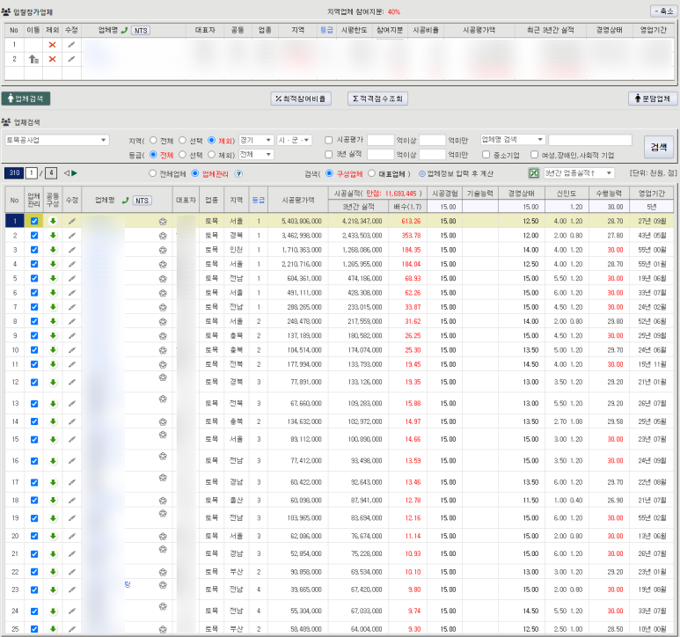Click pencil edit icon in result row 22 (부산)
Viewport: 680px width, 637px height.
tap(71, 572)
